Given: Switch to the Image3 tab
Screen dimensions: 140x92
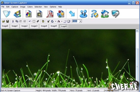Looking at the screenshot, I should (34, 26).
